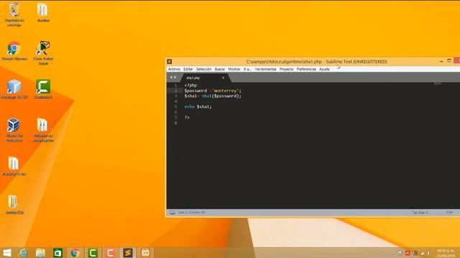460x258 pixels.
Task: Click the Sublime Text title bar app icon
Action: click(170, 62)
